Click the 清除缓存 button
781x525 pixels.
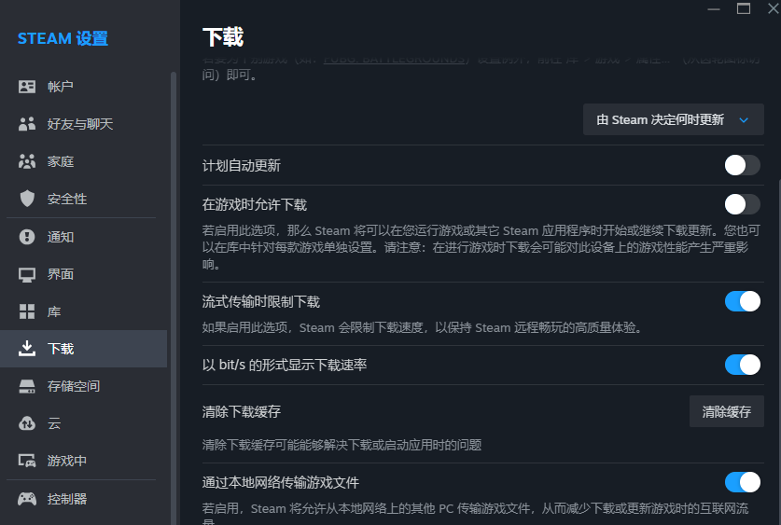pos(727,411)
